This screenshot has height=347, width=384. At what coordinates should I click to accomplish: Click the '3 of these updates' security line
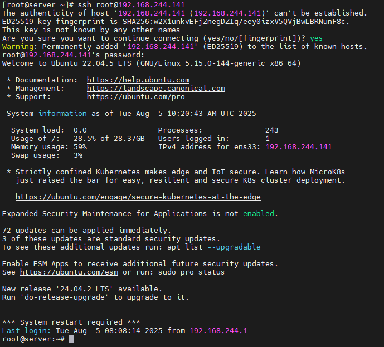[x=111, y=238]
